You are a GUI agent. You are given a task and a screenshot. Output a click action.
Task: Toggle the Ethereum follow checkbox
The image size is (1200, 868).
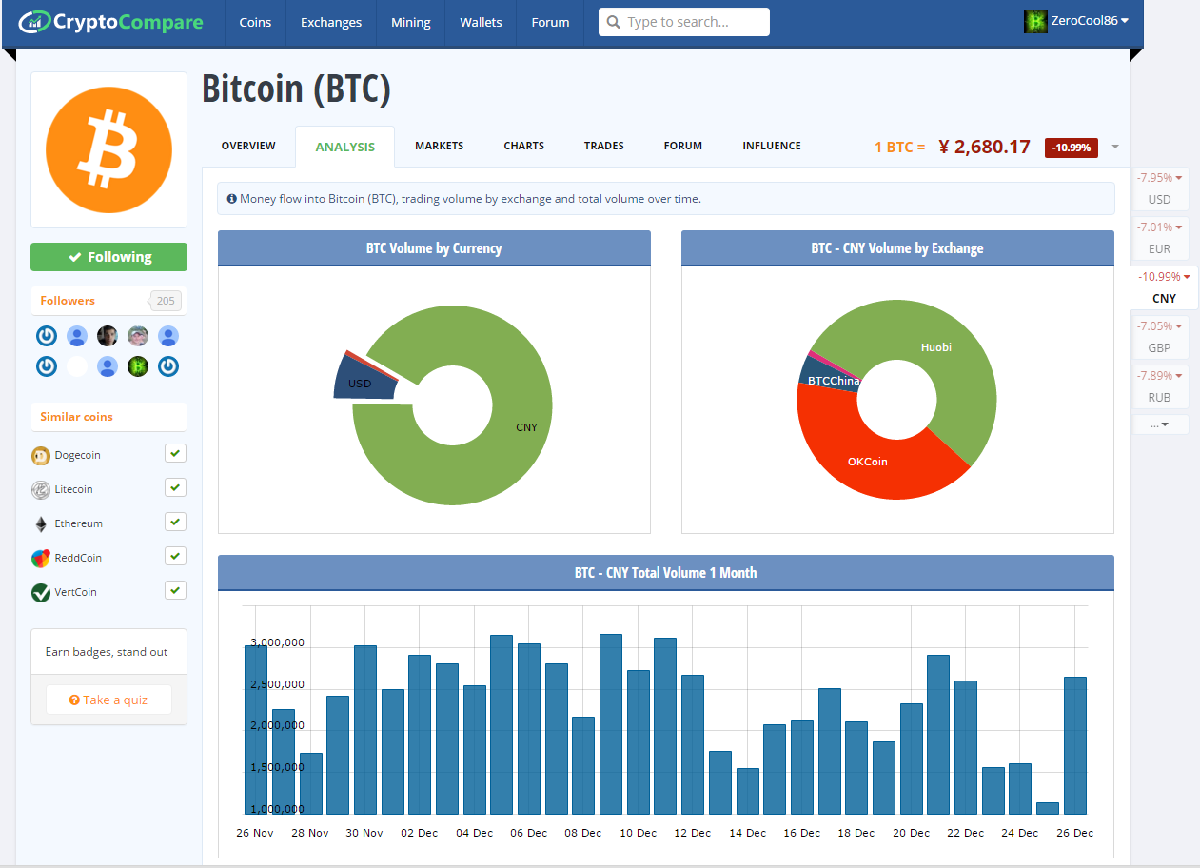click(175, 522)
